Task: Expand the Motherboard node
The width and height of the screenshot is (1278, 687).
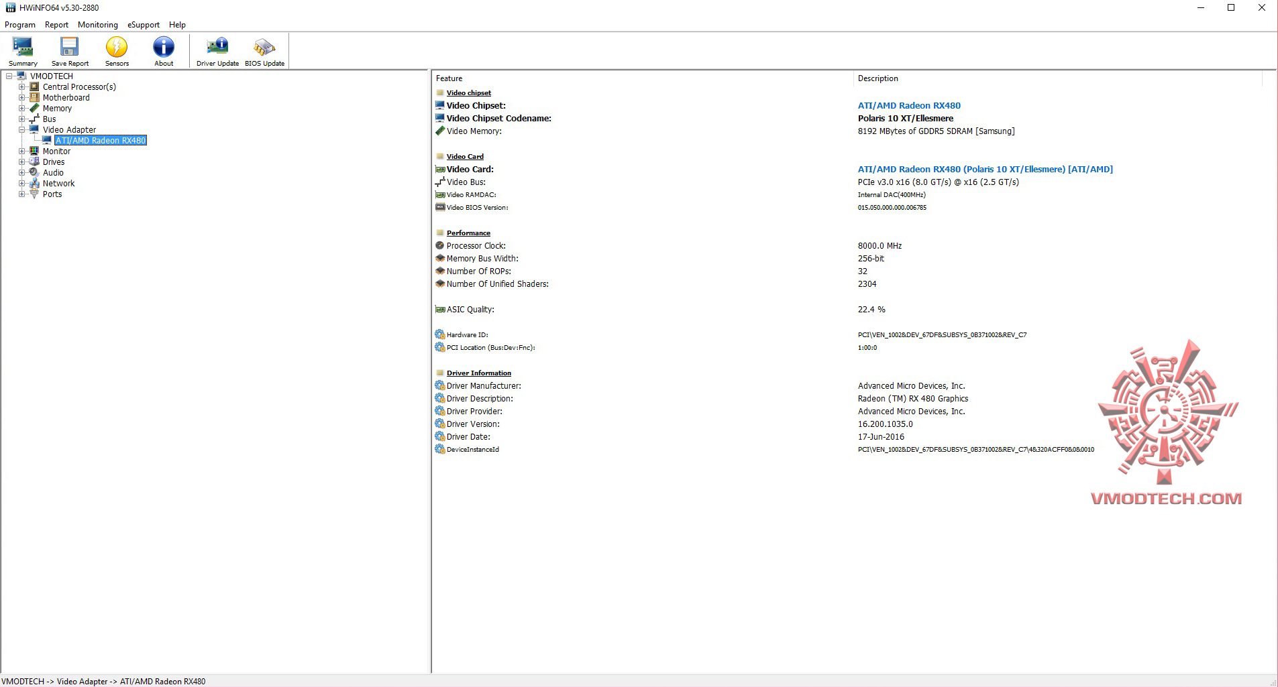Action: pos(22,98)
